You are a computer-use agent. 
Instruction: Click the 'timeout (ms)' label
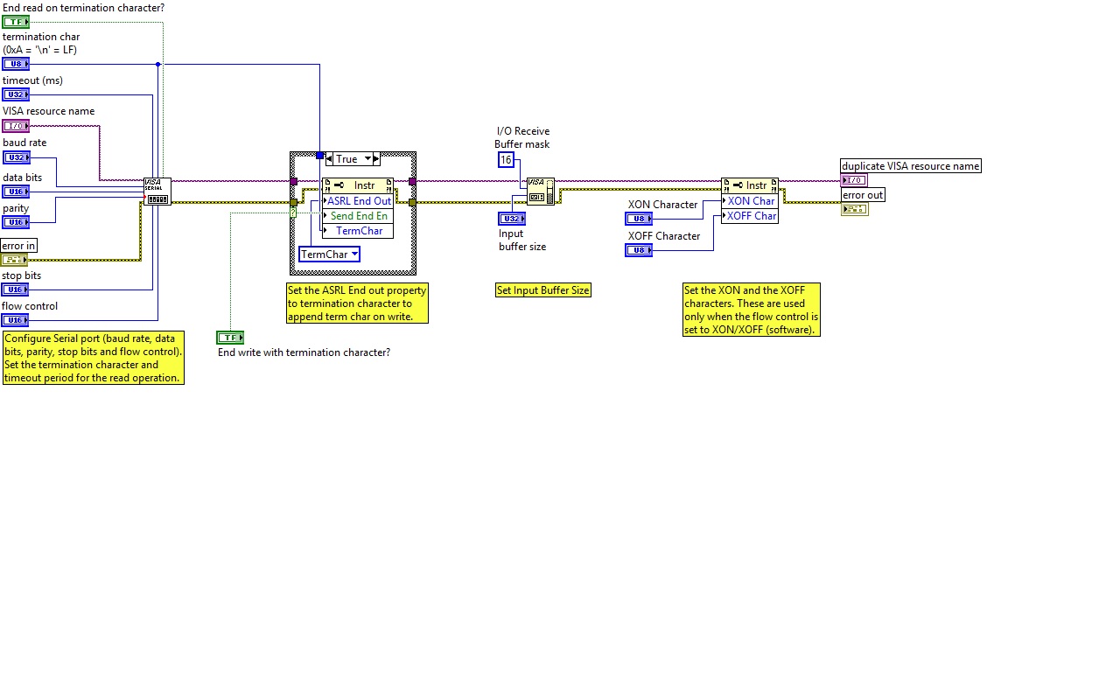coord(32,80)
